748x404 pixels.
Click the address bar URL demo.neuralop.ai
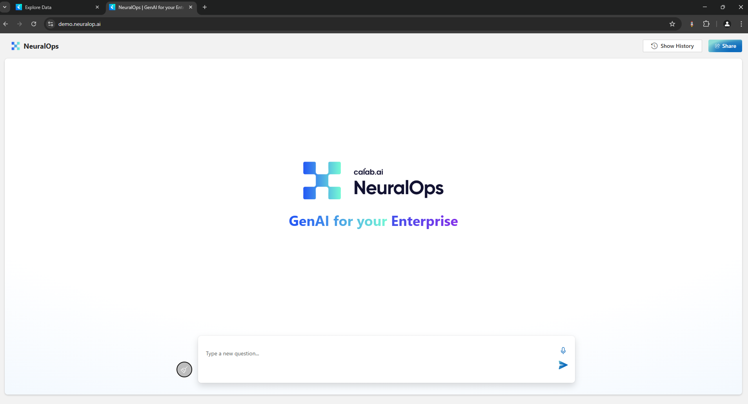click(x=79, y=24)
